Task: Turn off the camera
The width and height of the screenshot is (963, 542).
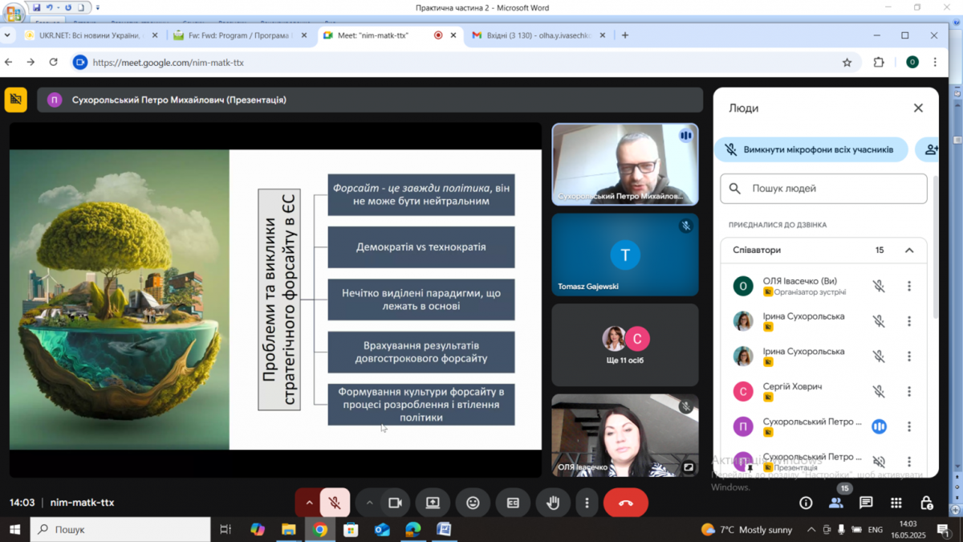Action: [x=395, y=503]
